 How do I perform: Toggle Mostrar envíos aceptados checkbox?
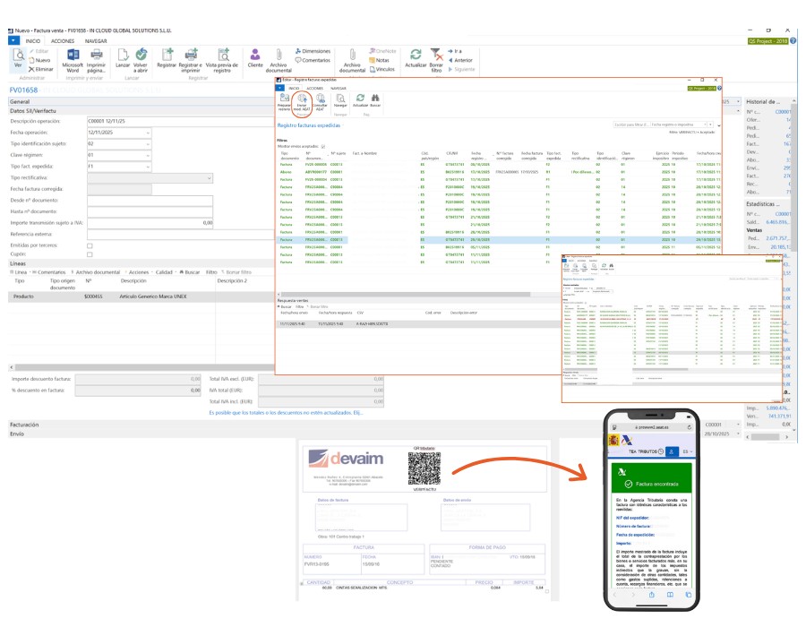click(x=323, y=145)
